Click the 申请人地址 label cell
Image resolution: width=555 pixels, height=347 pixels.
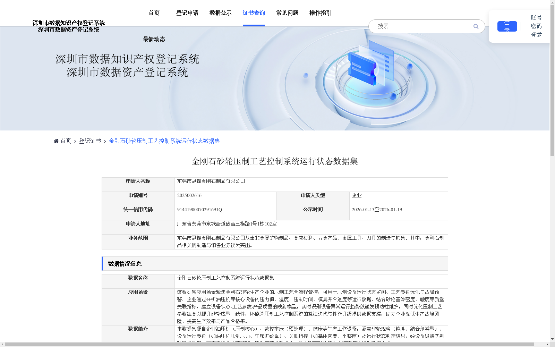coord(138,227)
